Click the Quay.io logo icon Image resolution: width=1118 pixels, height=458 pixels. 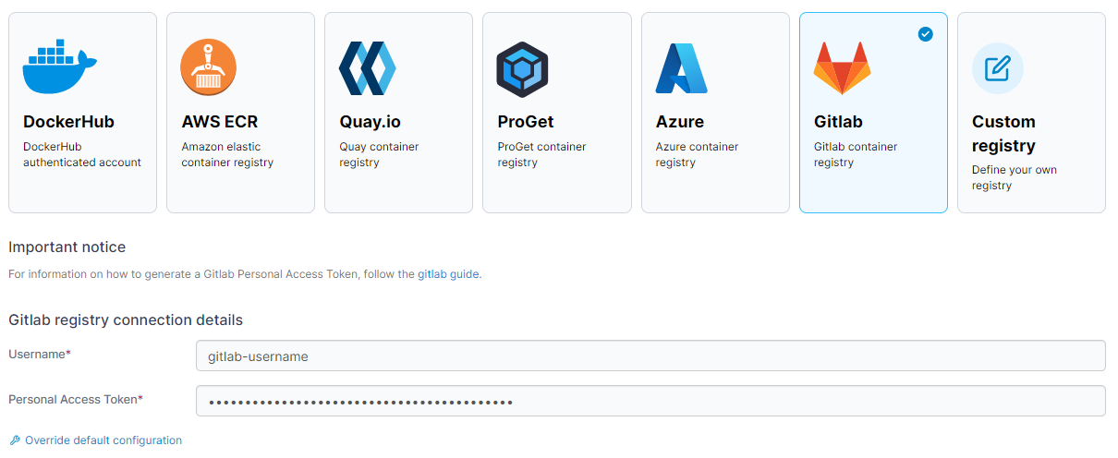coord(367,68)
